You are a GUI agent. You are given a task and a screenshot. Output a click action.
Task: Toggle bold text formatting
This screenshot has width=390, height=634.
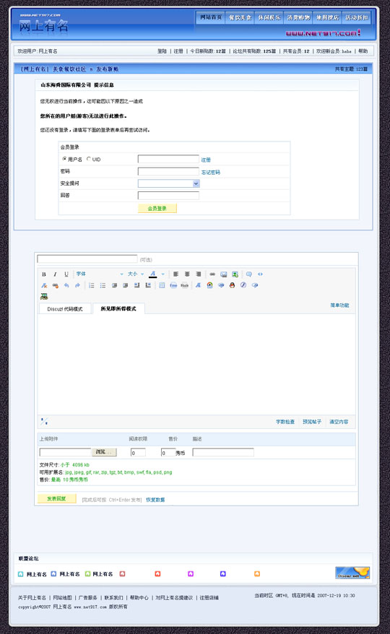click(44, 274)
